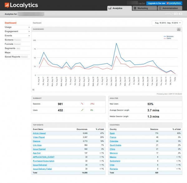Open the Morocco country link
187x183 pixels.
(x=114, y=153)
